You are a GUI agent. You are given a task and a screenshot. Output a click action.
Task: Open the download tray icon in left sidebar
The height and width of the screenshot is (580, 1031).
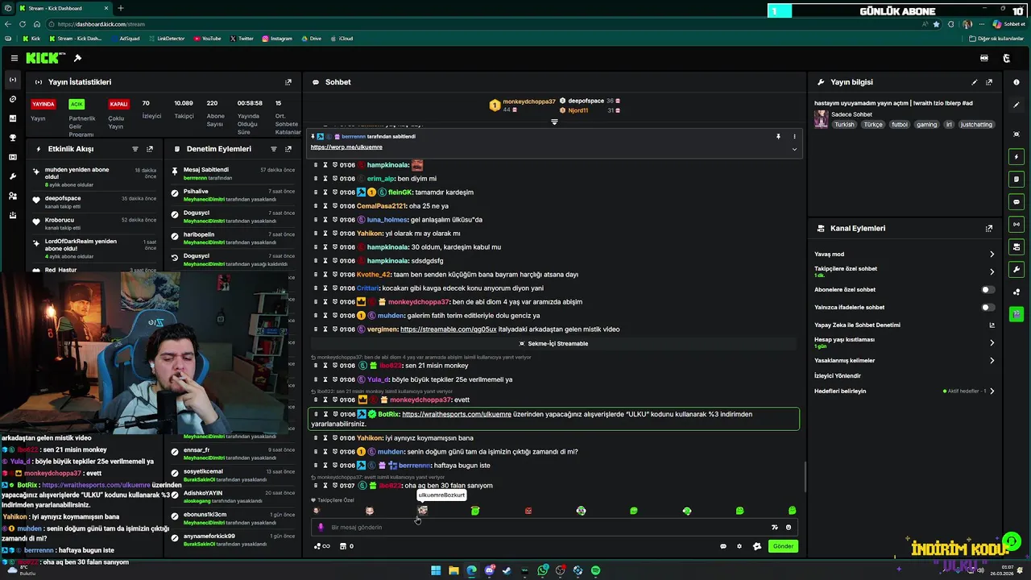coord(13,215)
